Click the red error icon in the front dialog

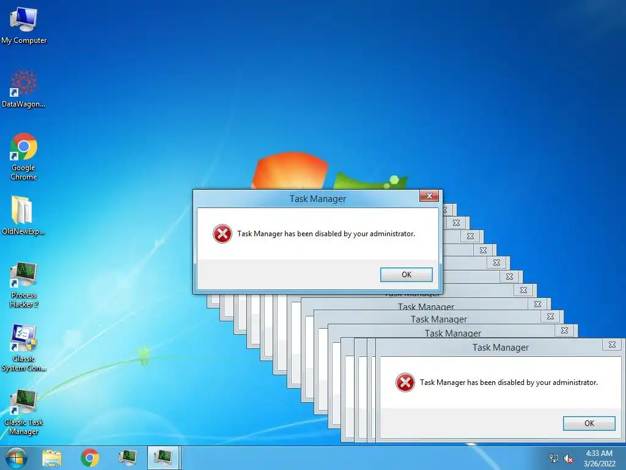pos(223,234)
